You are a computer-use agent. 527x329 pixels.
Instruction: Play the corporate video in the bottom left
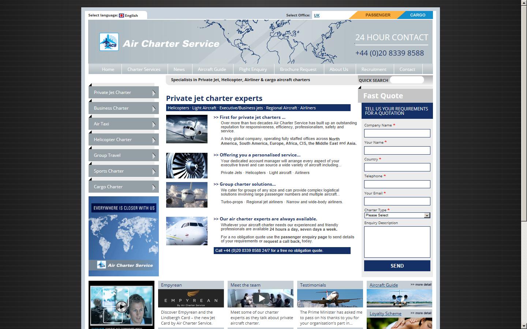[x=121, y=306]
